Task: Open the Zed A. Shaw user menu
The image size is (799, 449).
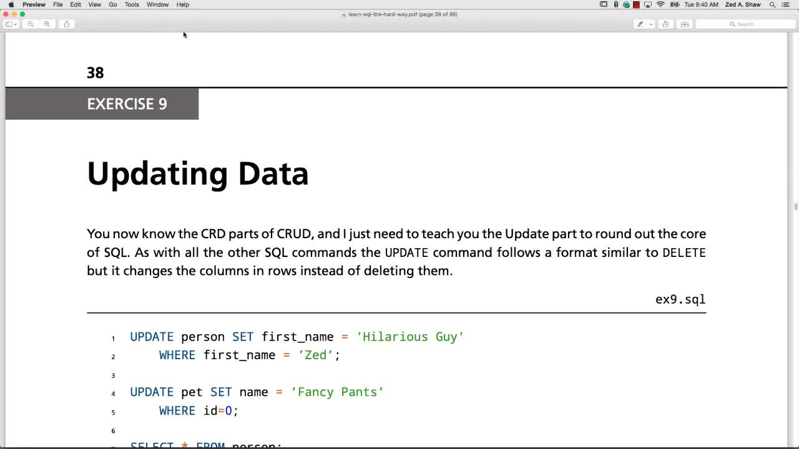Action: 743,4
